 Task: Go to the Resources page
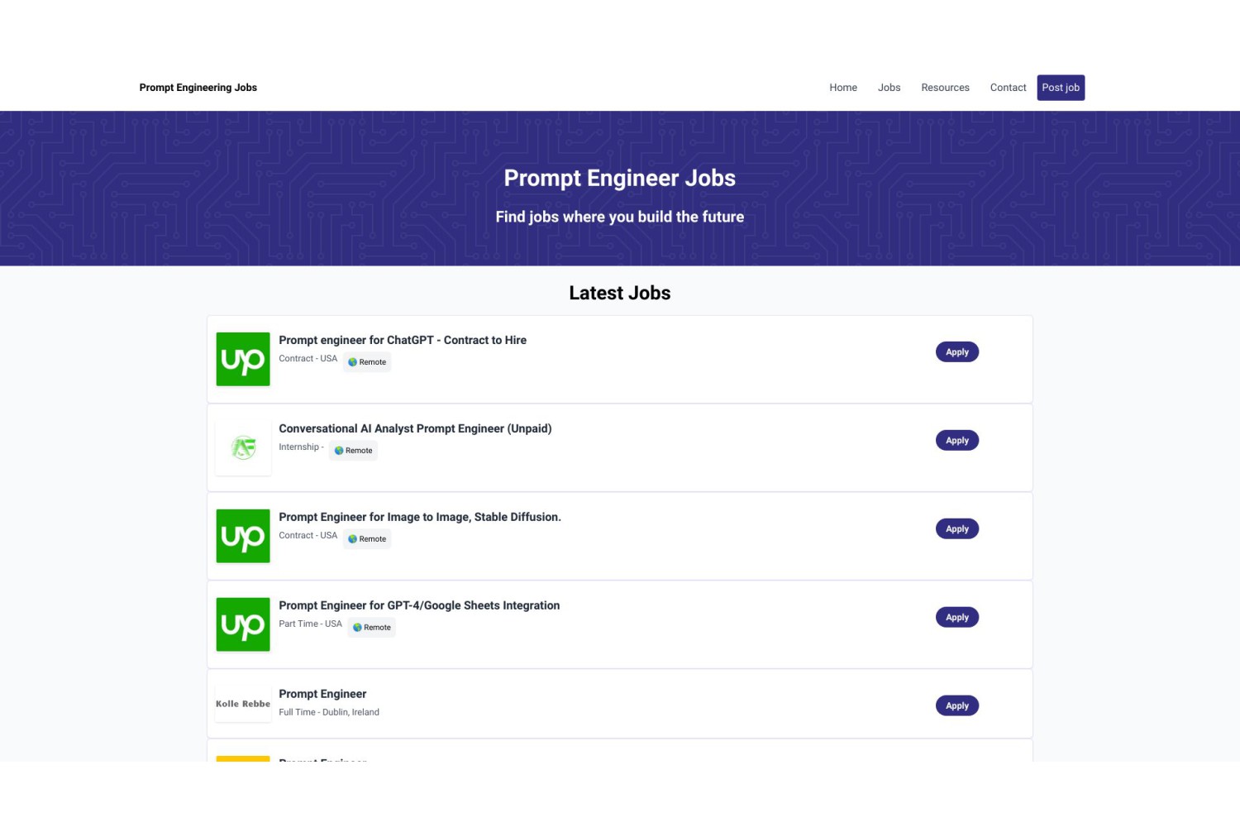945,88
